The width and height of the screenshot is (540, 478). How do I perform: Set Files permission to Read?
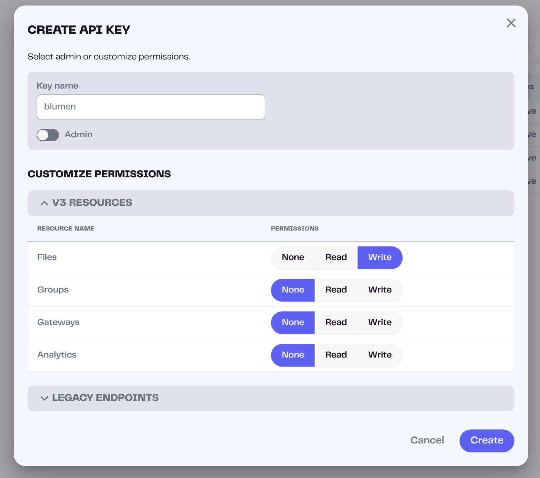click(336, 258)
